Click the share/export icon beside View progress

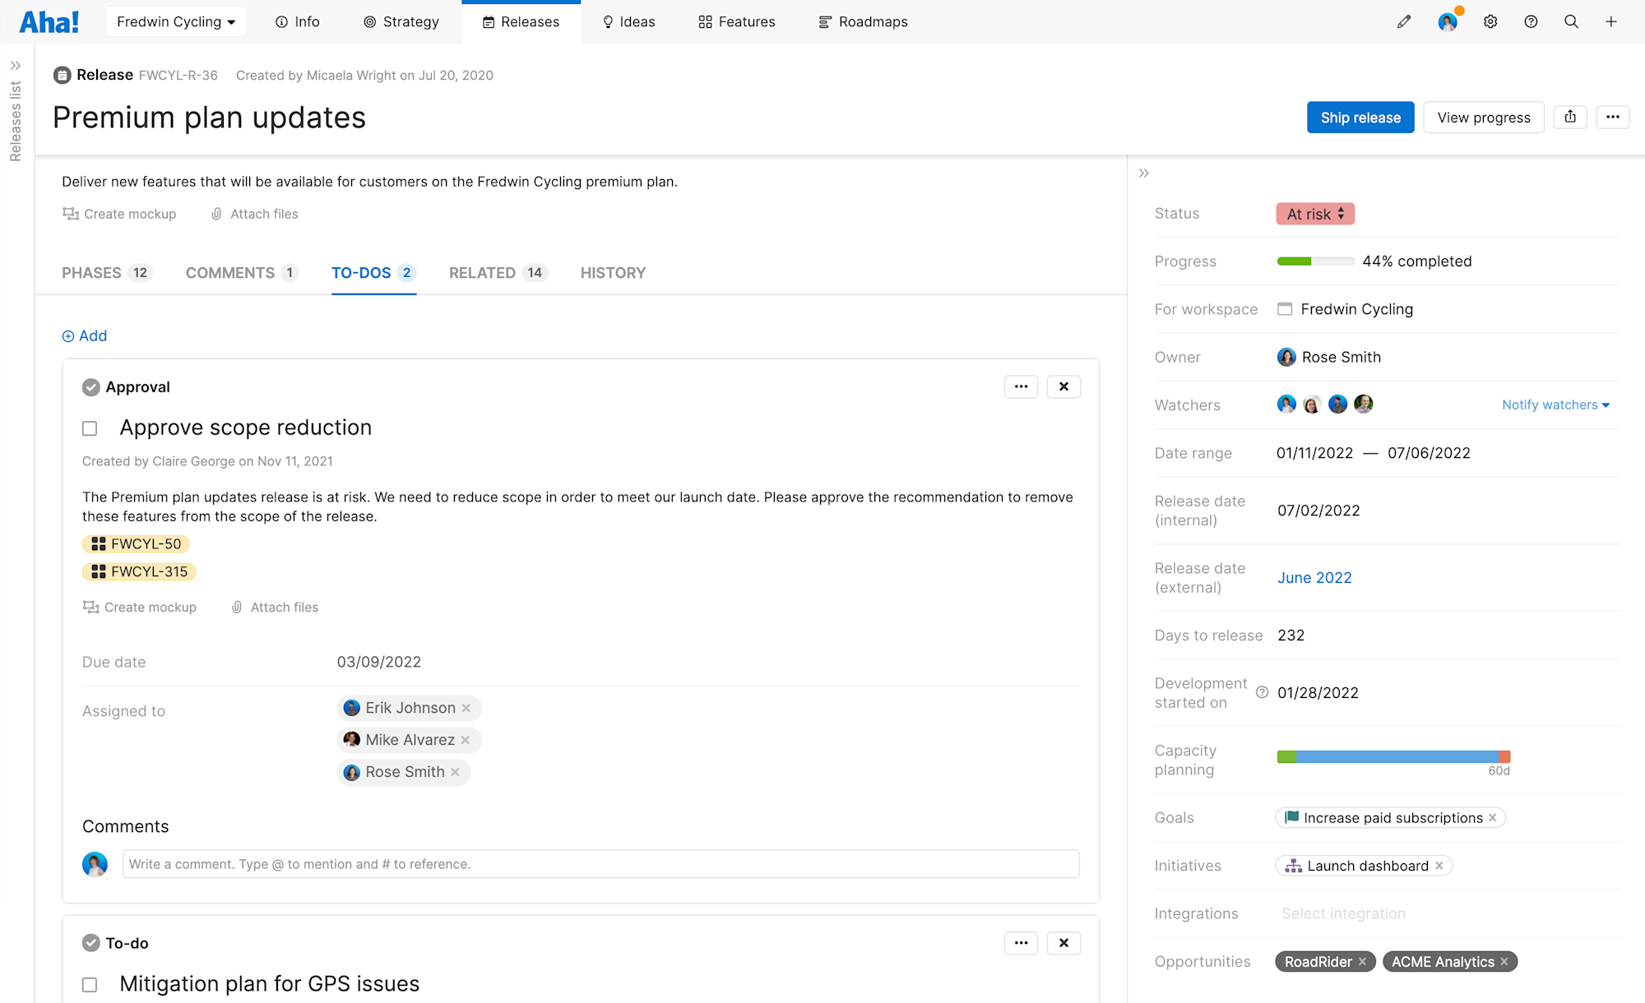(x=1570, y=117)
